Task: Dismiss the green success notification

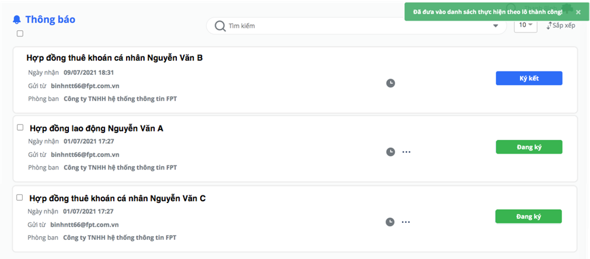Action: 578,12
